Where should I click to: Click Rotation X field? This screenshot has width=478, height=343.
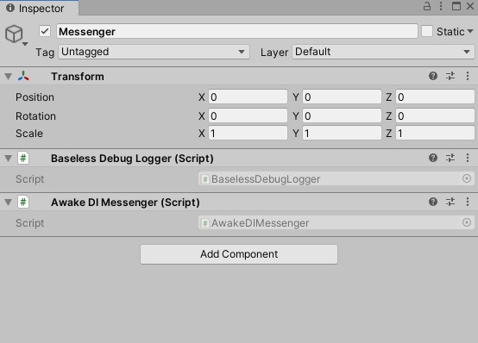pos(248,116)
